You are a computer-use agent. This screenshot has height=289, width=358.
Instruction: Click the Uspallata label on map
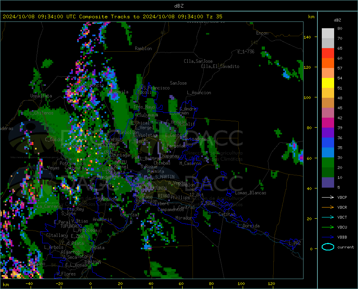tap(41, 96)
